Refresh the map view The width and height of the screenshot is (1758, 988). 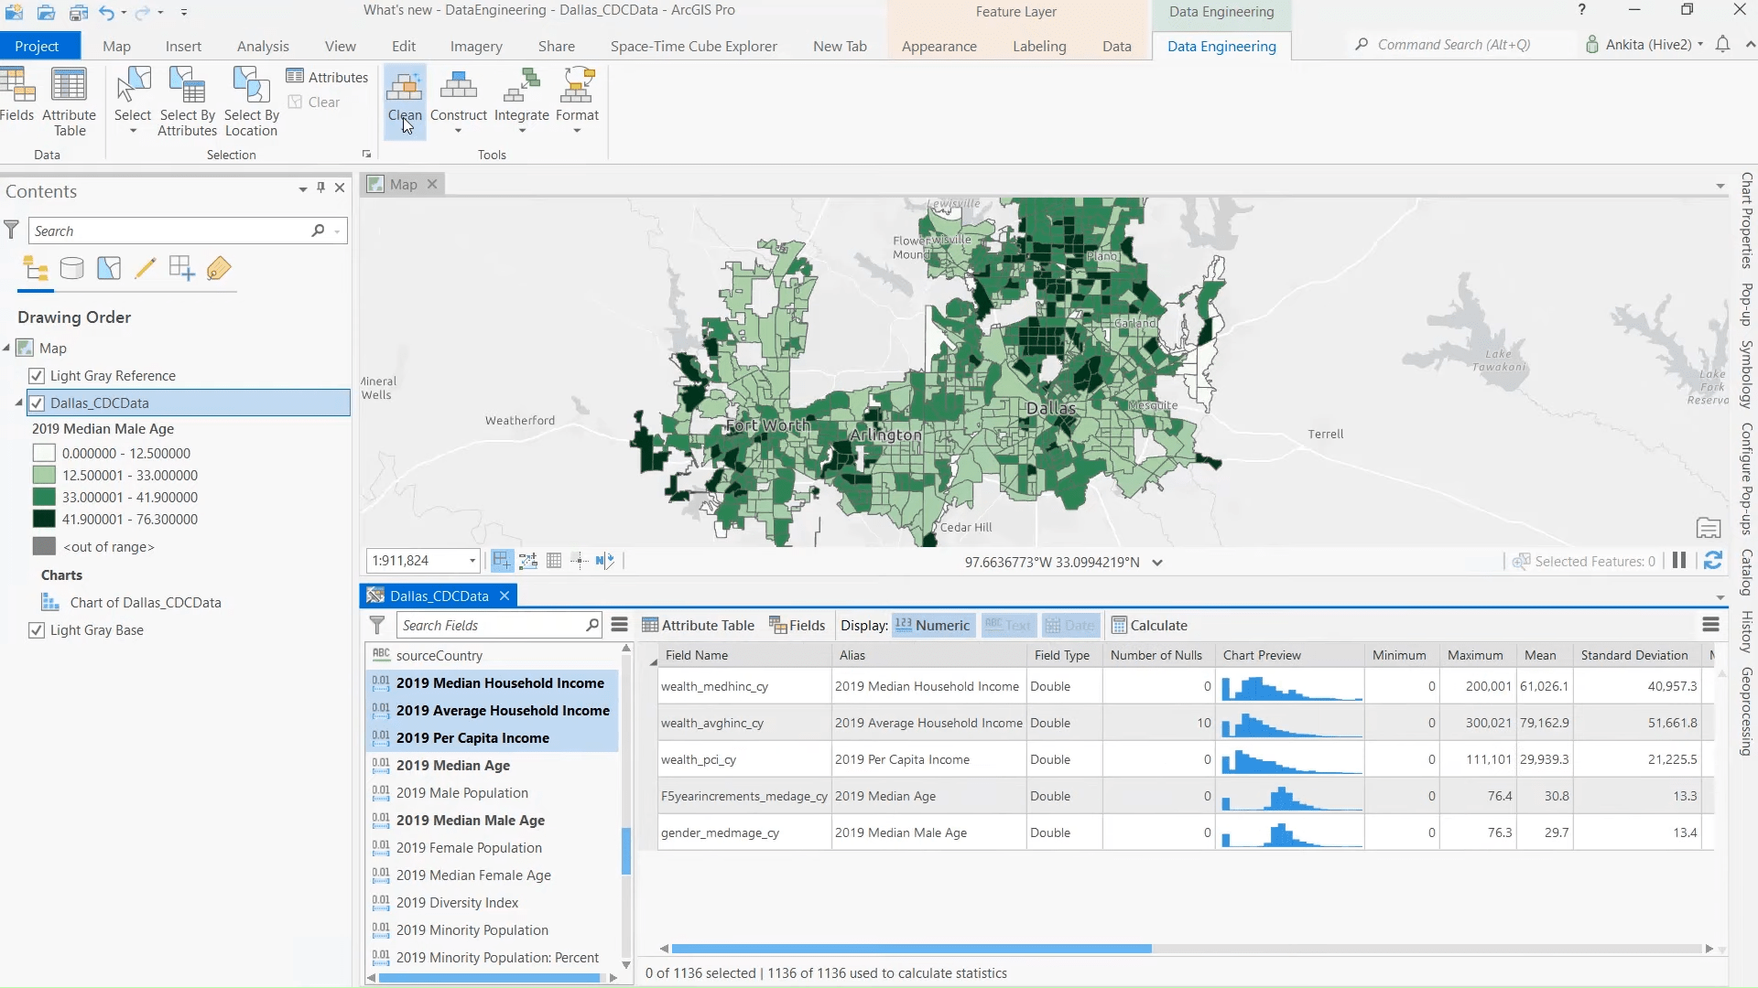tap(1713, 561)
